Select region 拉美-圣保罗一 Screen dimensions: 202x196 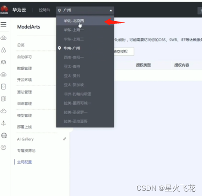click(85, 112)
